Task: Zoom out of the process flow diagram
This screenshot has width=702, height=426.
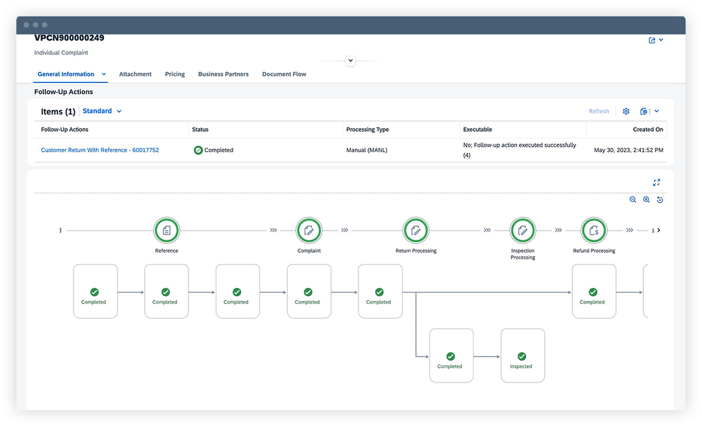Action: click(x=633, y=199)
